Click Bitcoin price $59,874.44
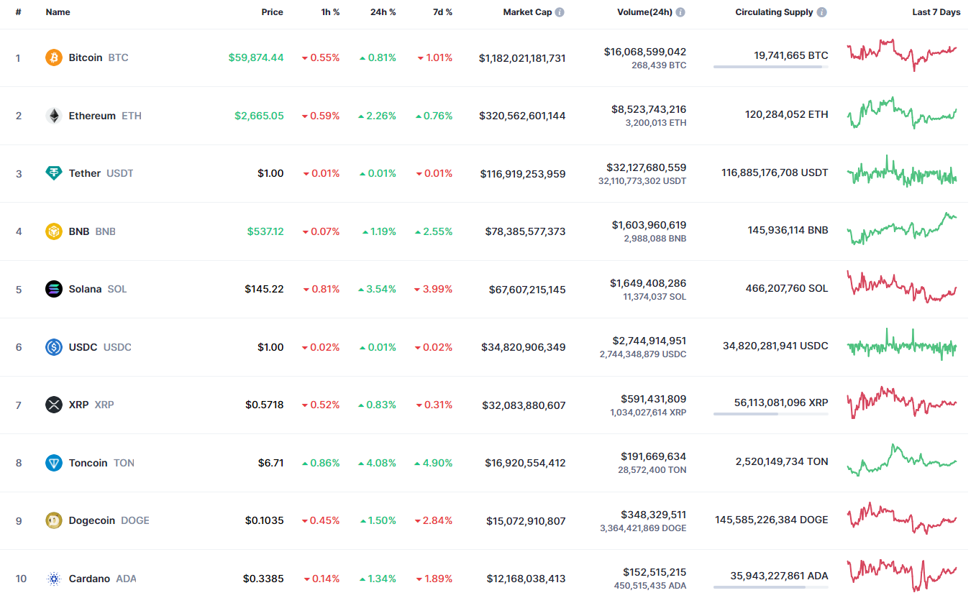 coord(256,57)
